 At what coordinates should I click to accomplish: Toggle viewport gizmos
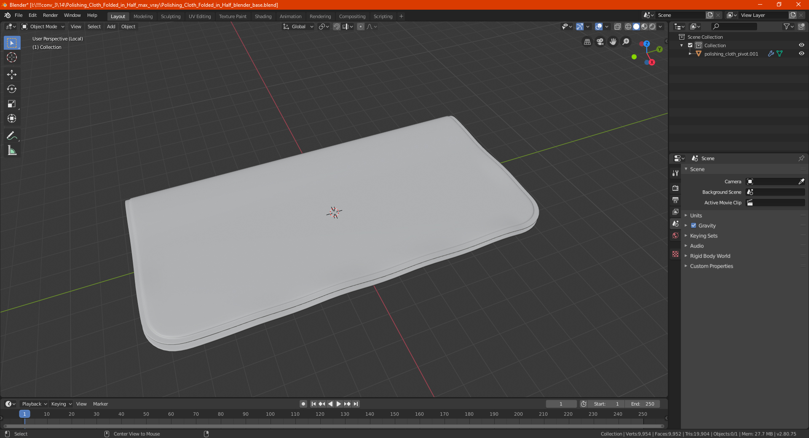tap(580, 27)
